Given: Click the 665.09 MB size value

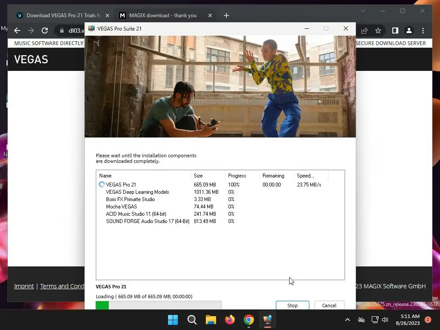Looking at the screenshot, I should click(205, 185).
